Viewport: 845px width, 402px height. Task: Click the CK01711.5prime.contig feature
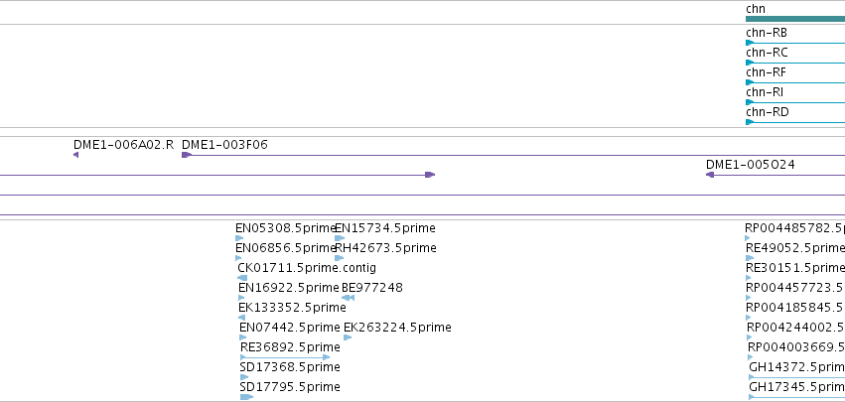[x=242, y=278]
